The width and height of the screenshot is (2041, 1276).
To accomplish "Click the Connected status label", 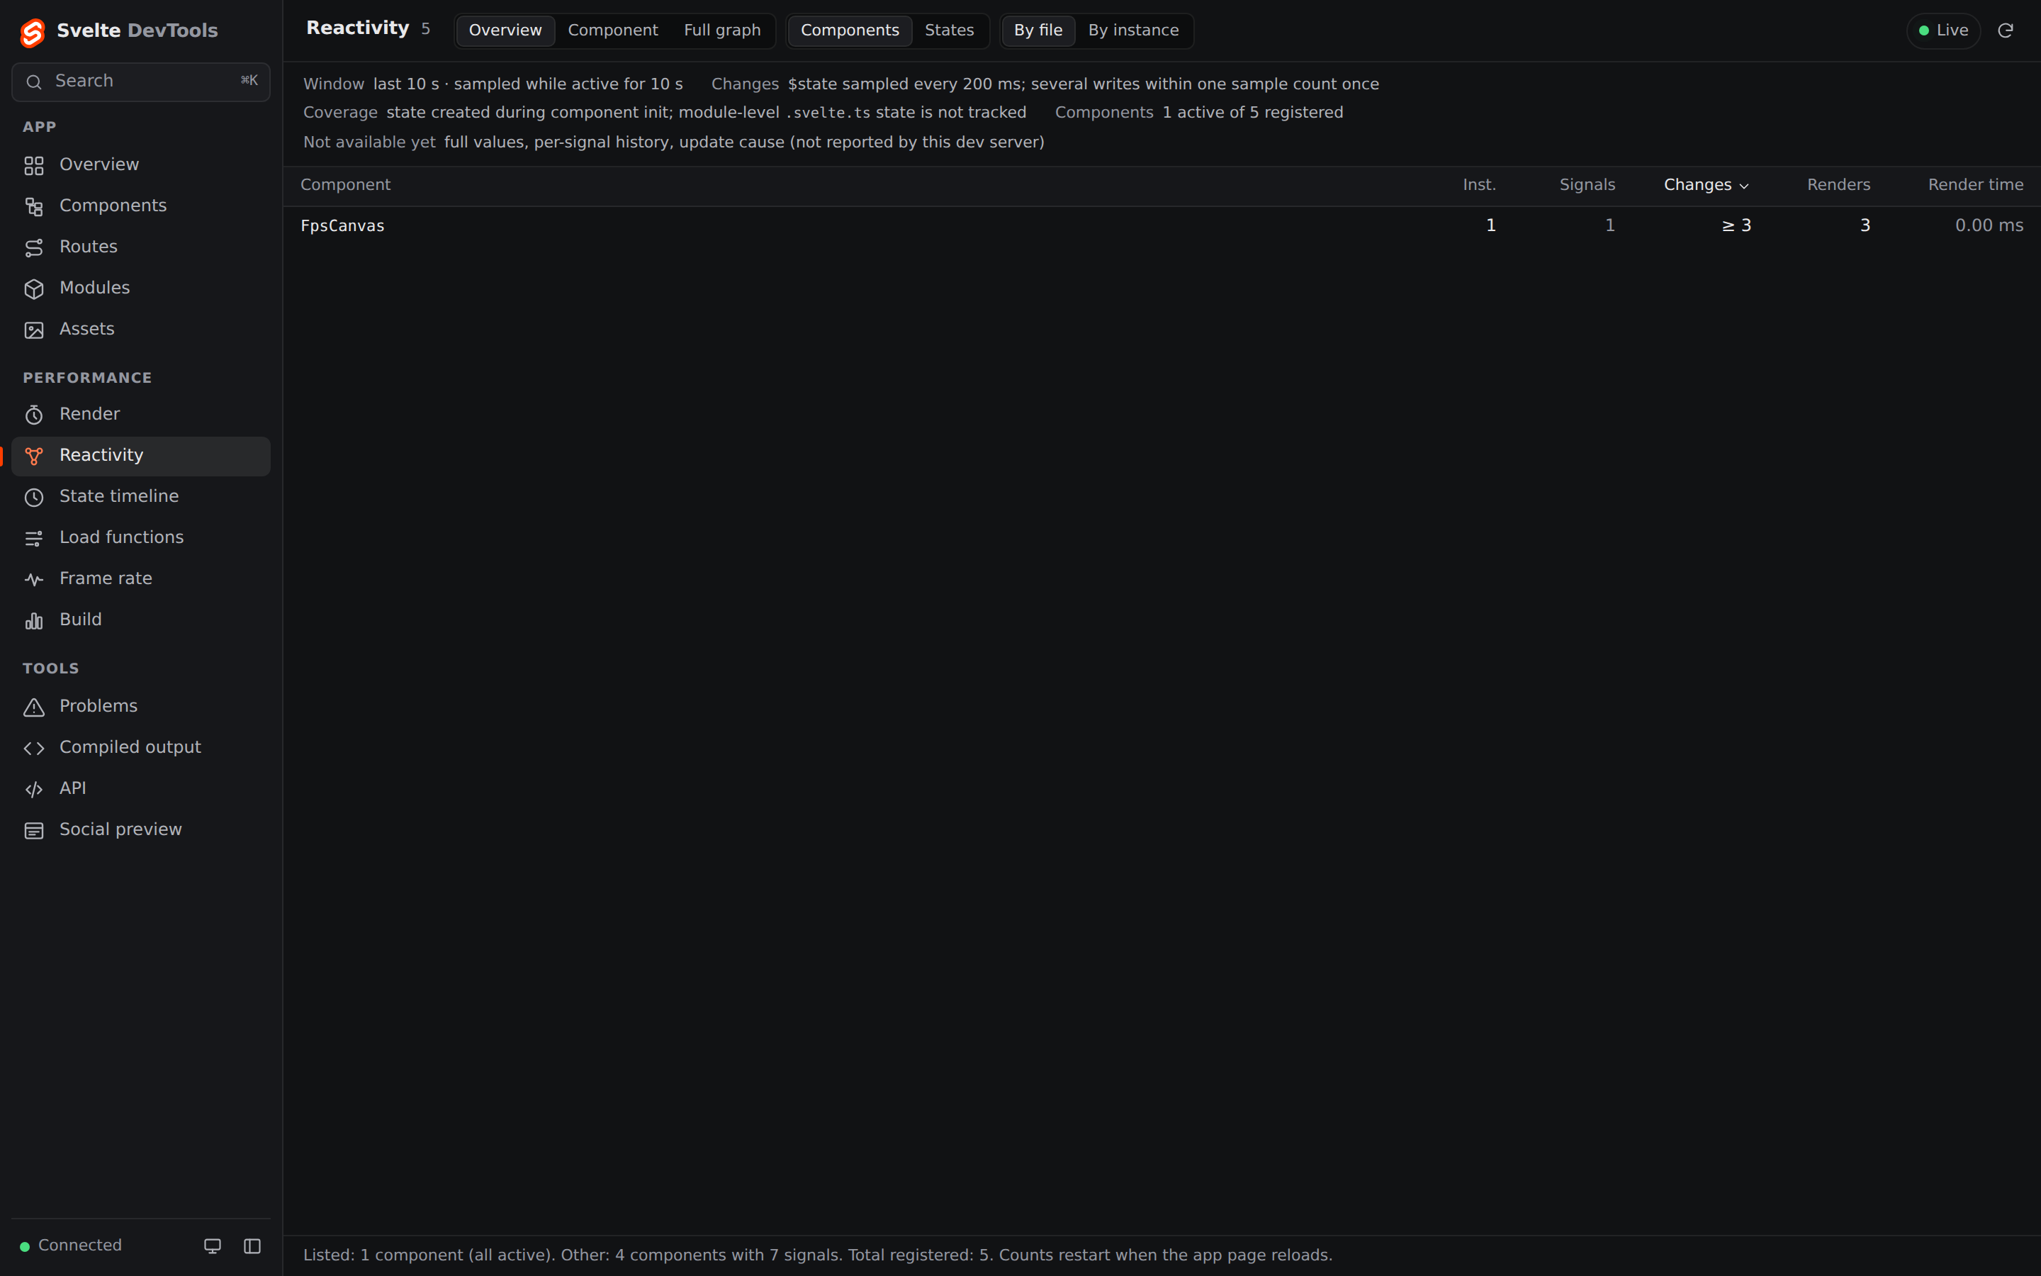I will 79,1246.
